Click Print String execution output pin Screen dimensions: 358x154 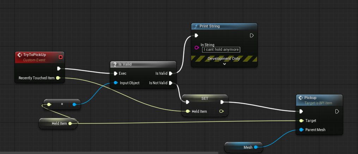pos(252,35)
